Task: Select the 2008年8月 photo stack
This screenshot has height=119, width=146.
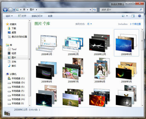Action: click(46, 72)
